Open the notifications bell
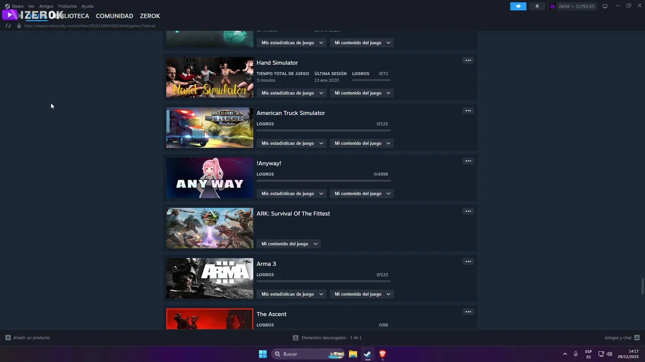The height and width of the screenshot is (362, 645). pos(537,6)
